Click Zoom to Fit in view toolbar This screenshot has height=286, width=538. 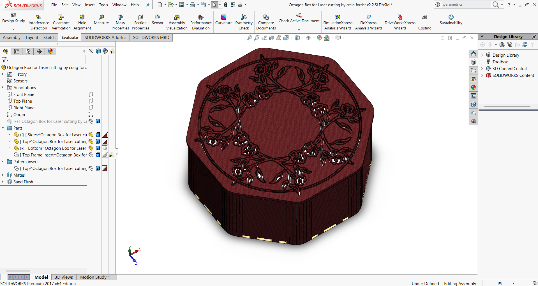coord(249,38)
